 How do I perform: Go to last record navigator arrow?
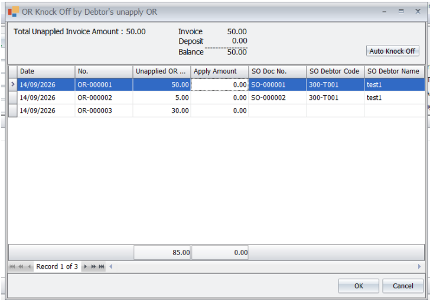[102, 266]
